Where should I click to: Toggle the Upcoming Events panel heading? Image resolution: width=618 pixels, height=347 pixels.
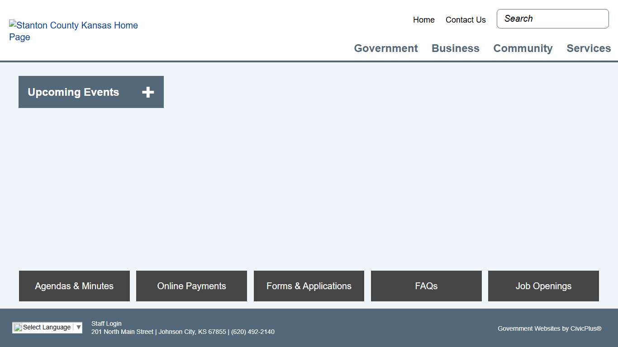click(x=73, y=92)
